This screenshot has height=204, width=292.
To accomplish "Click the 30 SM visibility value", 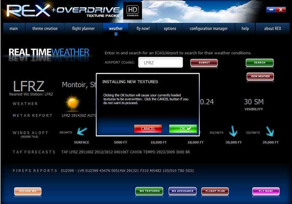I will click(254, 102).
